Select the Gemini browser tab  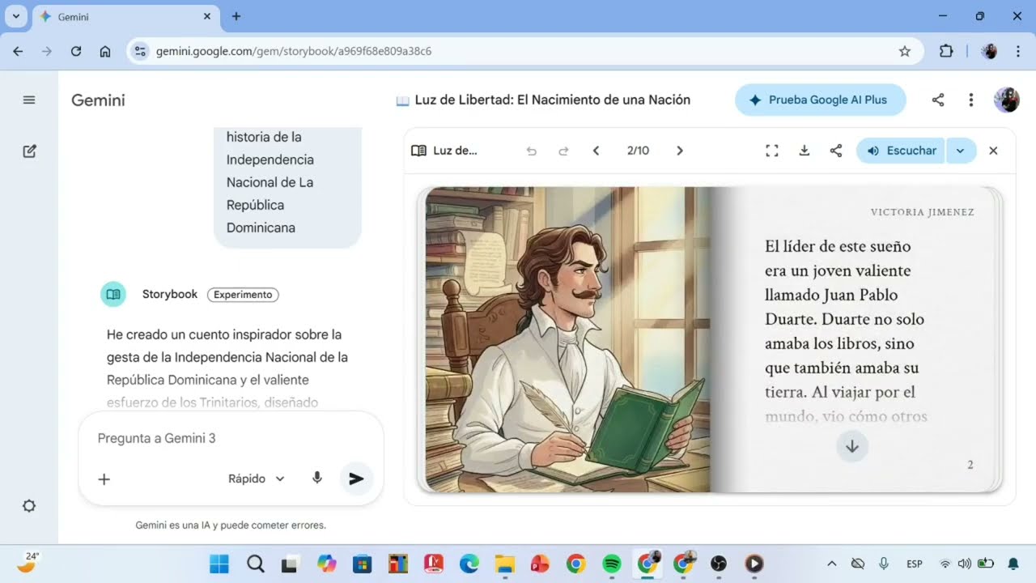pos(125,16)
